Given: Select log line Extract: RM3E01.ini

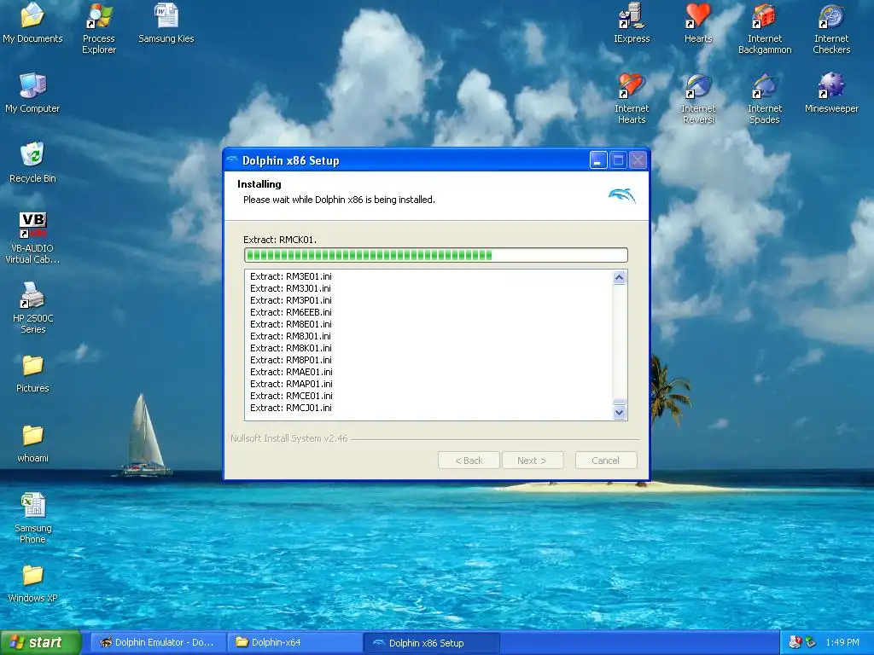Looking at the screenshot, I should (291, 276).
